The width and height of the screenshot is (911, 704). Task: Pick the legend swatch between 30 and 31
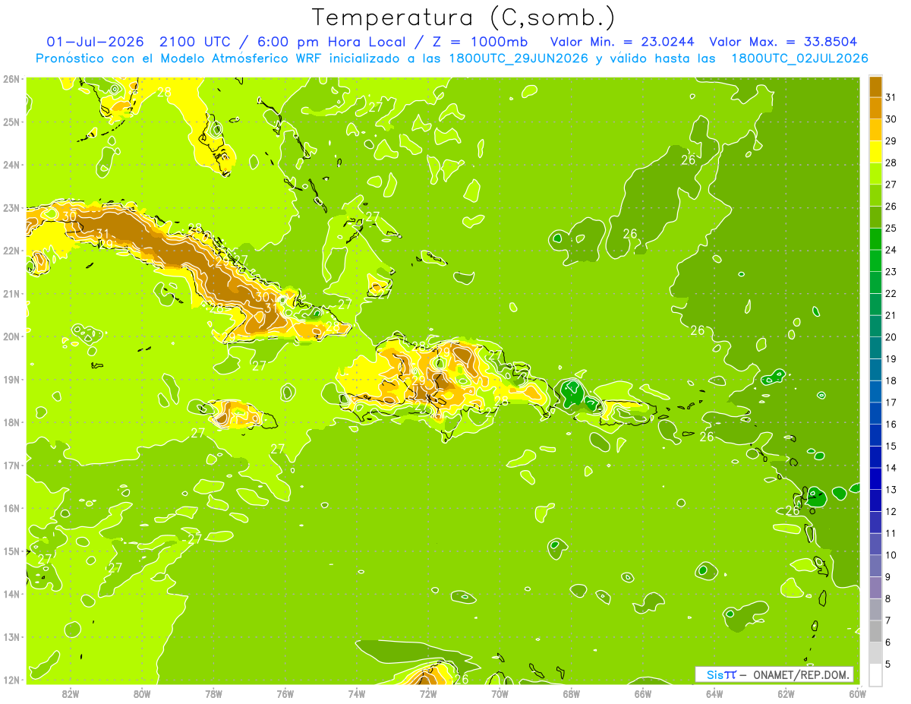(875, 109)
